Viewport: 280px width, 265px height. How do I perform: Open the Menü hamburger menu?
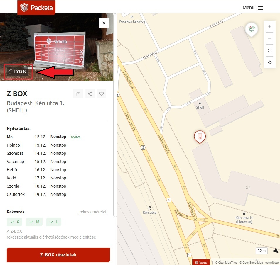(x=252, y=8)
